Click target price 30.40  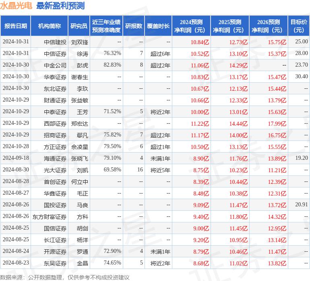302,77
